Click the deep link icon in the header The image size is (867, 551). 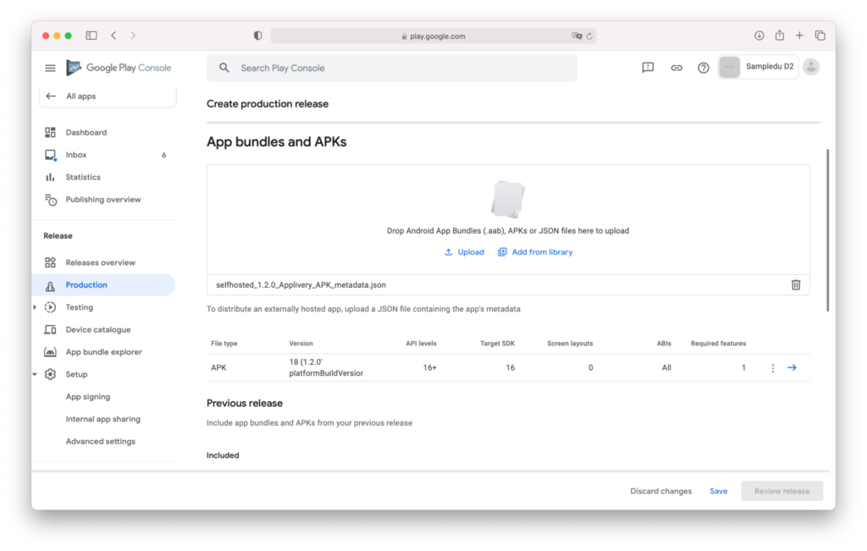[x=676, y=68]
